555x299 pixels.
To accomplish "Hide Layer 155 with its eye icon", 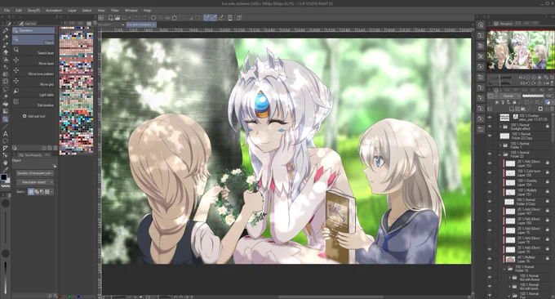I will pos(490,173).
